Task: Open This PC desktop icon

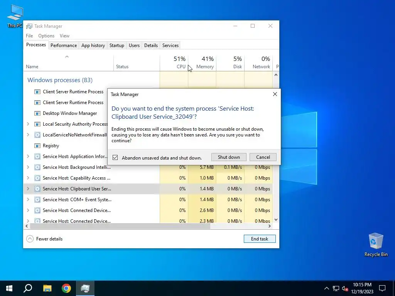Action: pyautogui.click(x=15, y=15)
